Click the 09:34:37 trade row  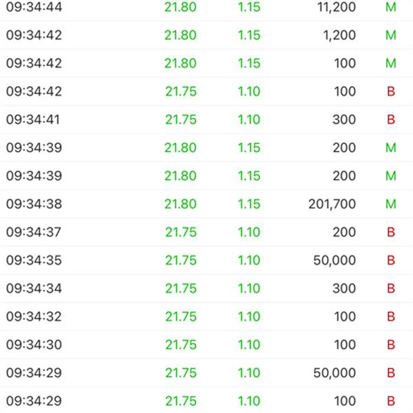(x=206, y=232)
